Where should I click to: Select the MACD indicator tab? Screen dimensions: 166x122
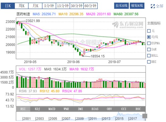(52, 109)
